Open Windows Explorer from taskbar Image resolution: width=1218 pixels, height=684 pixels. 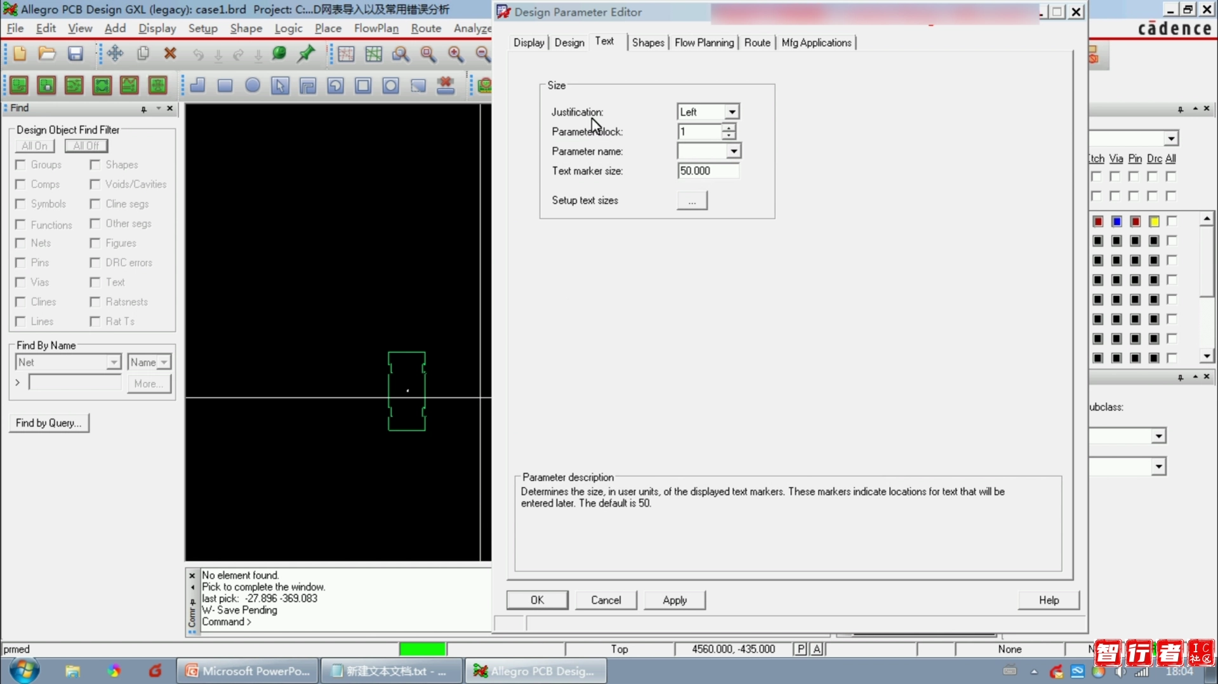pyautogui.click(x=72, y=671)
